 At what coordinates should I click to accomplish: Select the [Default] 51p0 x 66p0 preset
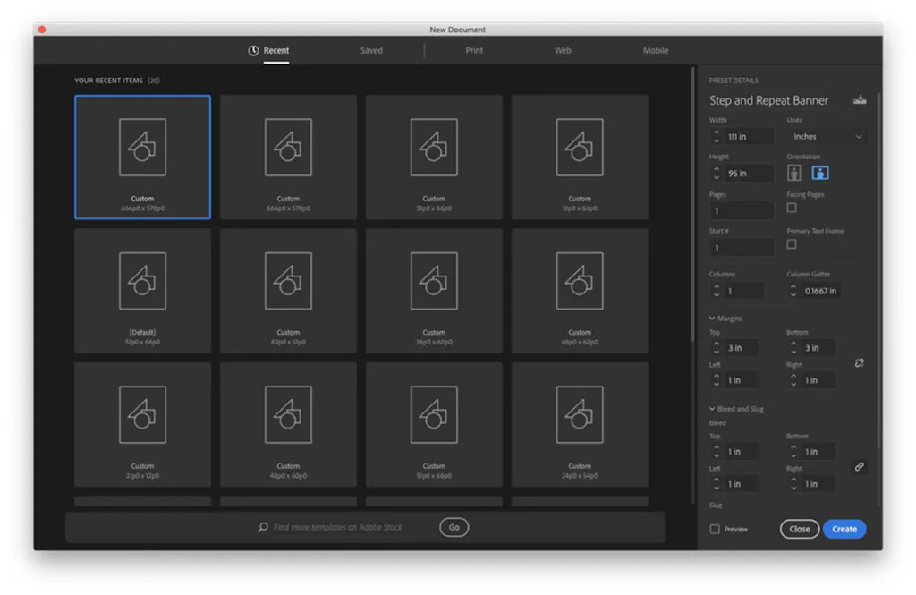pyautogui.click(x=143, y=291)
